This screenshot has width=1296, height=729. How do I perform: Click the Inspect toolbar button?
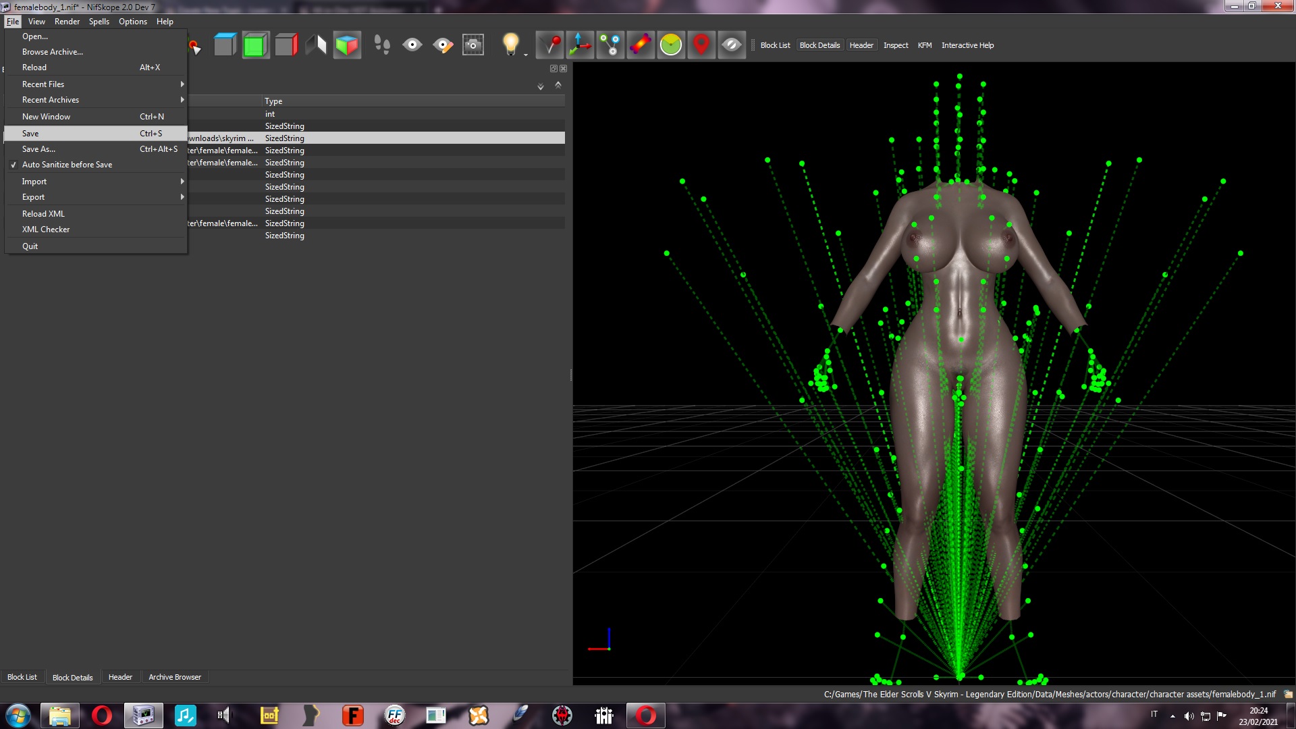(x=896, y=45)
